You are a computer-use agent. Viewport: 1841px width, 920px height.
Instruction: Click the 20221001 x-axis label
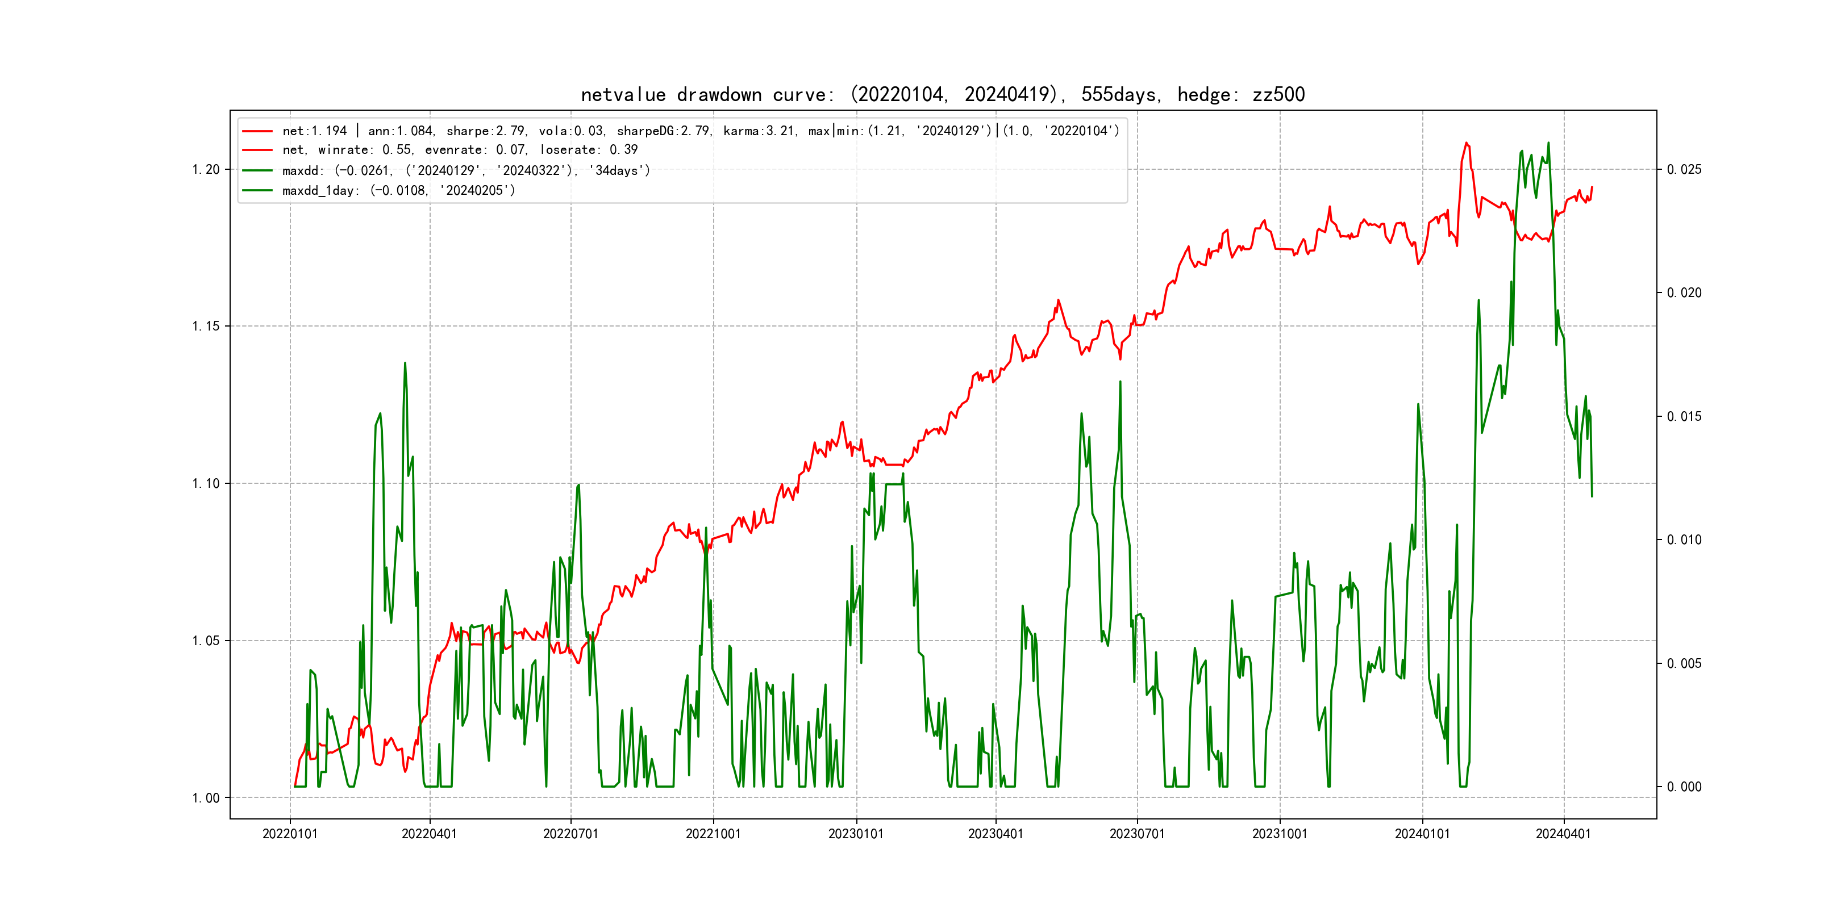tap(713, 834)
